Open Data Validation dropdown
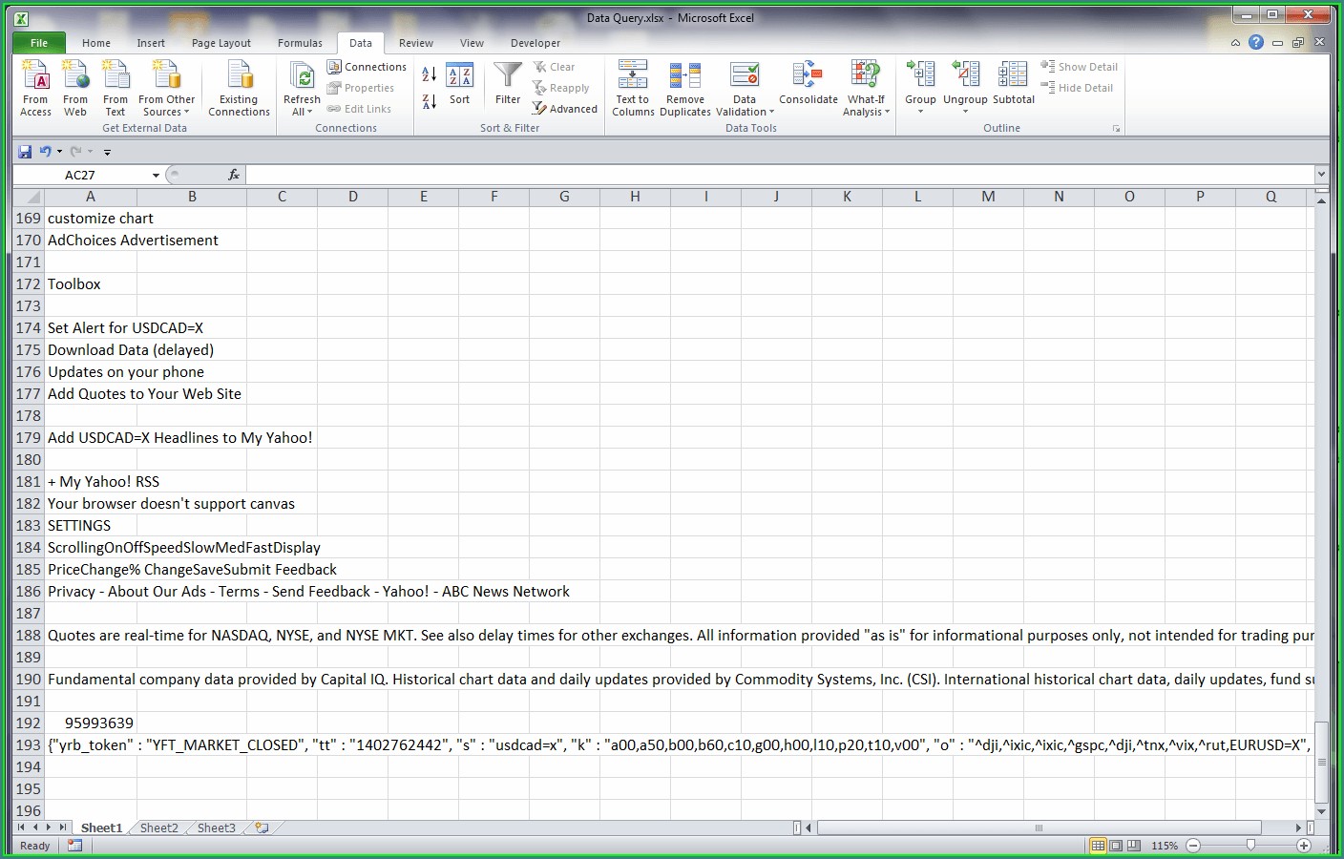Screen dimensions: 1344x859 click(745, 106)
